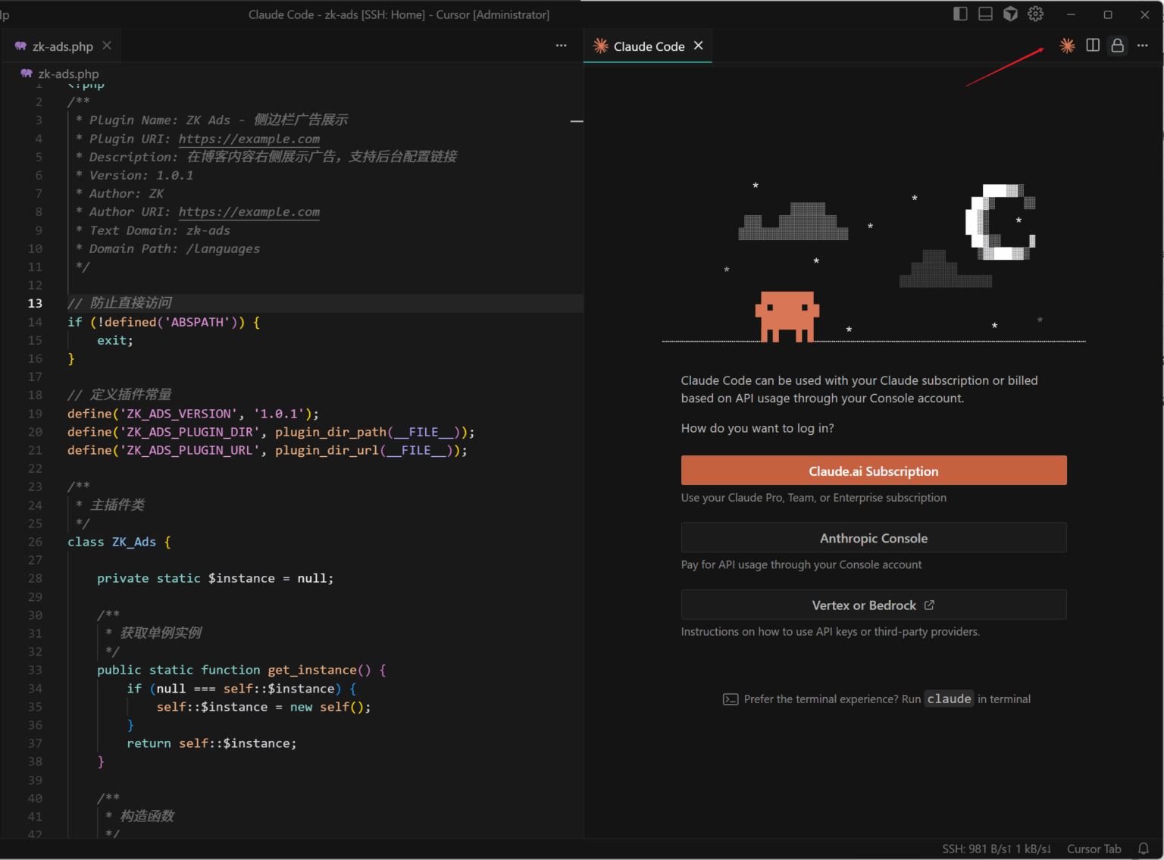Close the Claude Code tab
The width and height of the screenshot is (1164, 860).
[x=698, y=45]
